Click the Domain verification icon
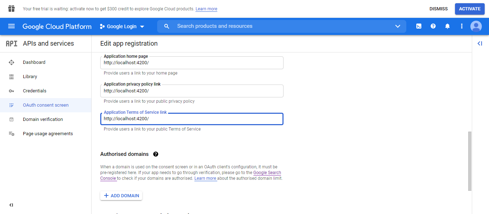The width and height of the screenshot is (489, 214). 11,119
